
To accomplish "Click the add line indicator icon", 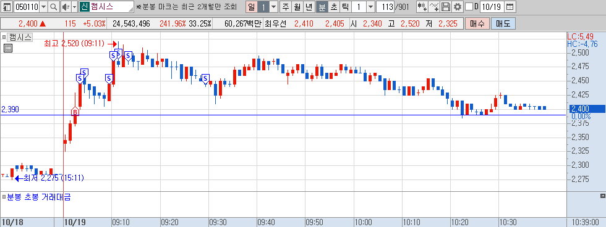I will pyautogui.click(x=434, y=7).
